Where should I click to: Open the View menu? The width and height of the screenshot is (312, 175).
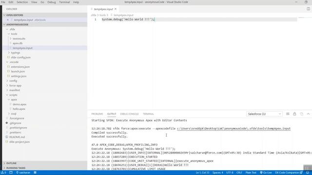click(34, 2)
